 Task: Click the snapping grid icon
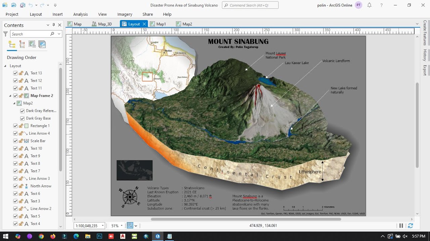click(x=130, y=226)
